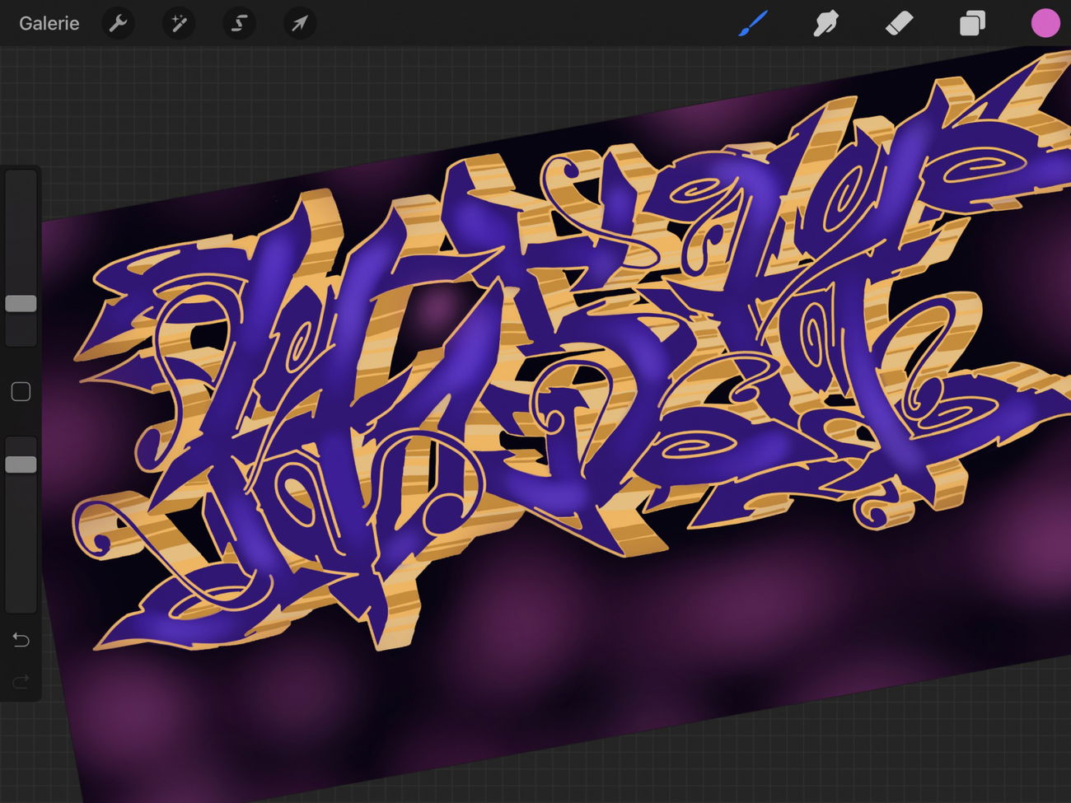Tap the redo arrow in the sidebar
This screenshot has width=1071, height=803.
point(21,682)
